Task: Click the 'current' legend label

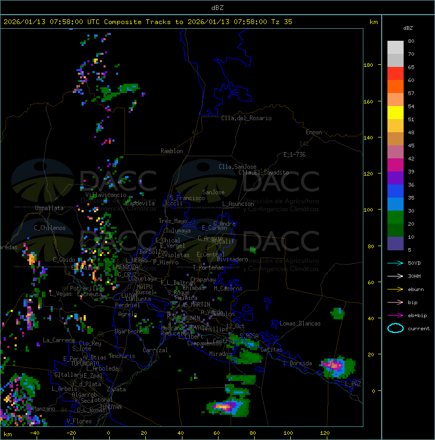Action: (419, 329)
